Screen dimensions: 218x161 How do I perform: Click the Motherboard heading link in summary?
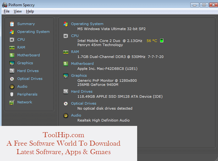click(82, 64)
